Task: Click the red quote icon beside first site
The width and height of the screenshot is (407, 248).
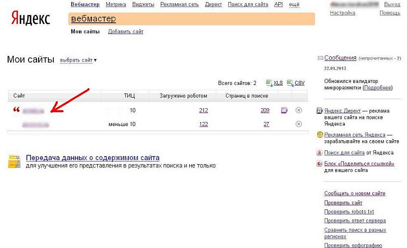Action: tap(16, 110)
